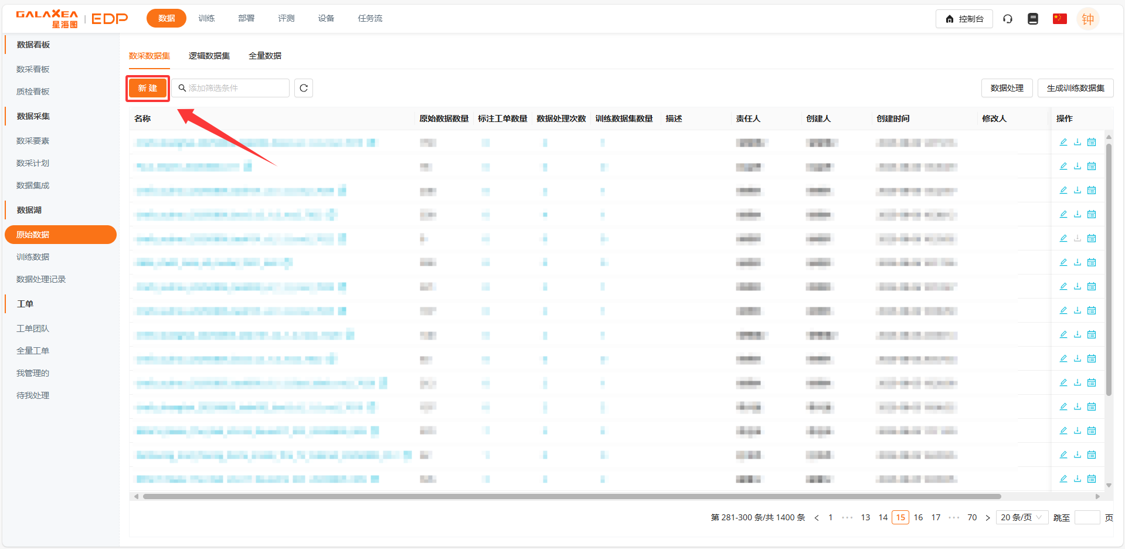This screenshot has width=1125, height=549.
Task: Click the Chinese flag language icon
Action: pos(1059,19)
